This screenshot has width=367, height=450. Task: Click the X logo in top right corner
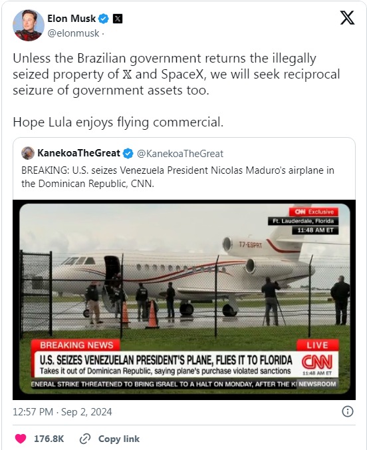click(347, 17)
